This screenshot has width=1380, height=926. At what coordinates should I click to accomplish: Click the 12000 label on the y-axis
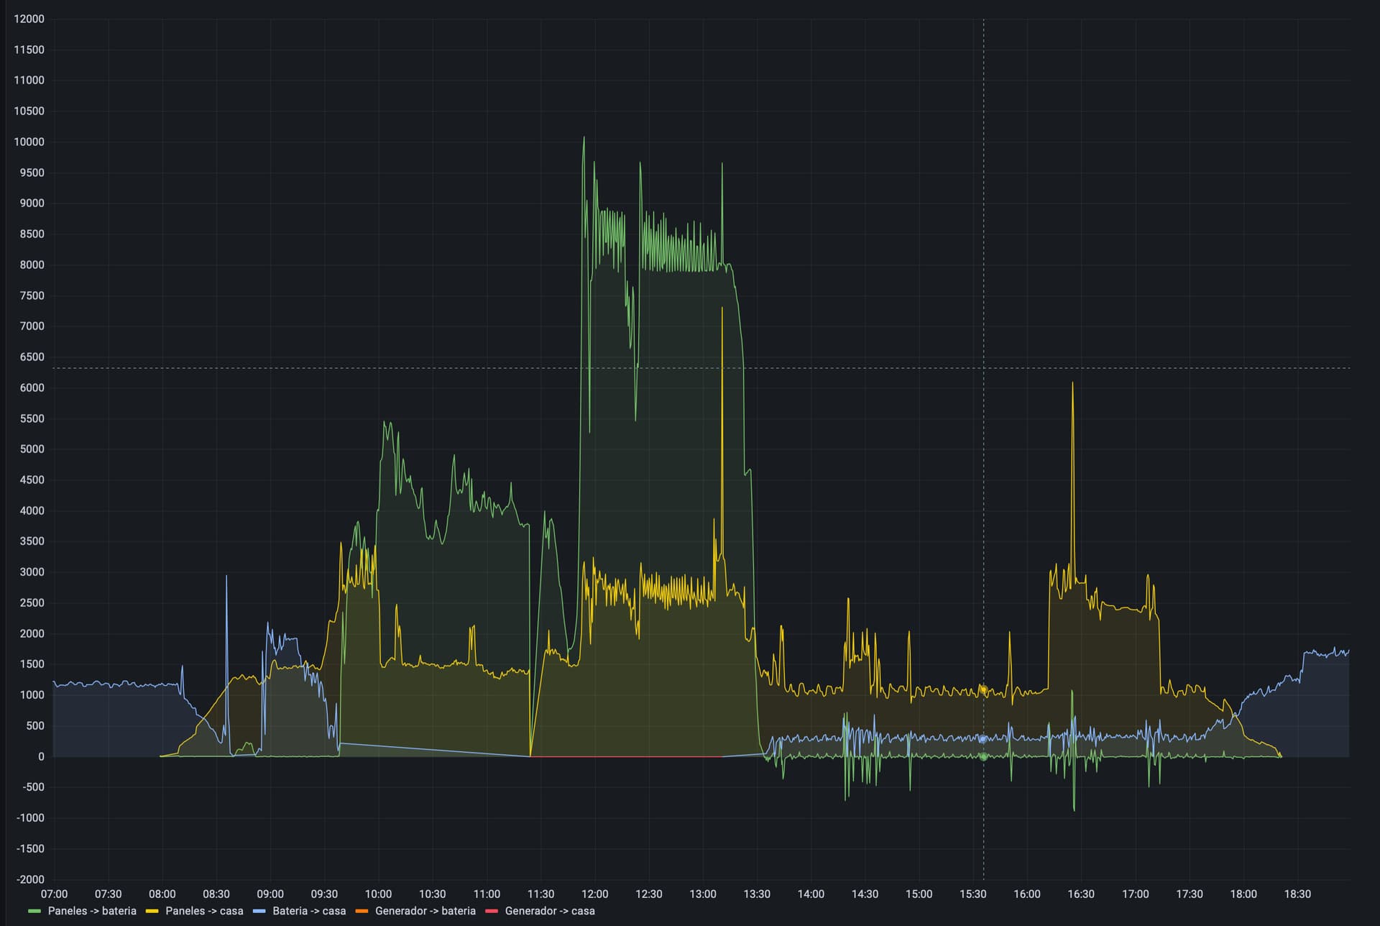(29, 19)
